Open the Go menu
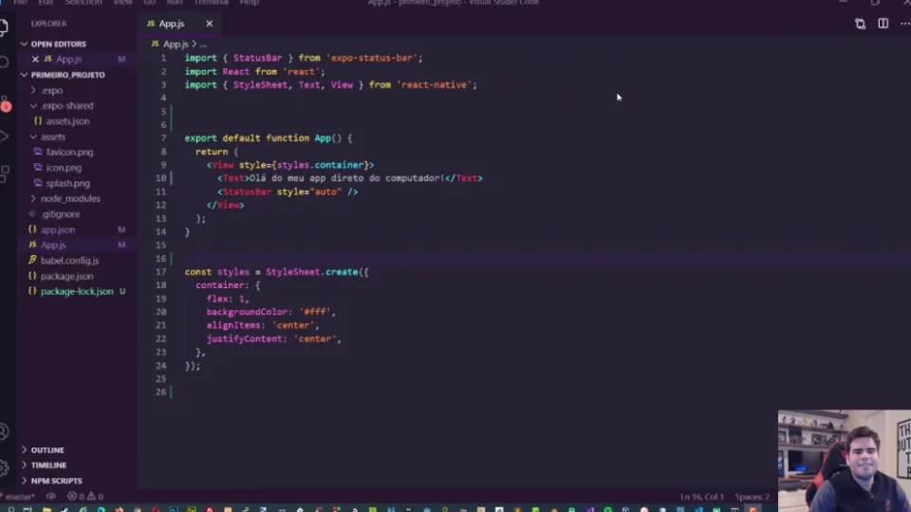This screenshot has width=911, height=512. [x=149, y=2]
